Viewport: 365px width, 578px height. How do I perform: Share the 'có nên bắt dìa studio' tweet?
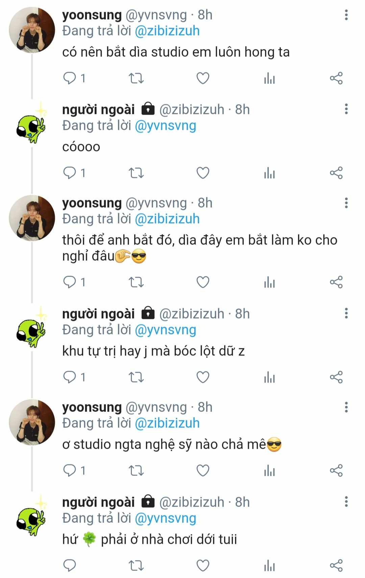[336, 78]
